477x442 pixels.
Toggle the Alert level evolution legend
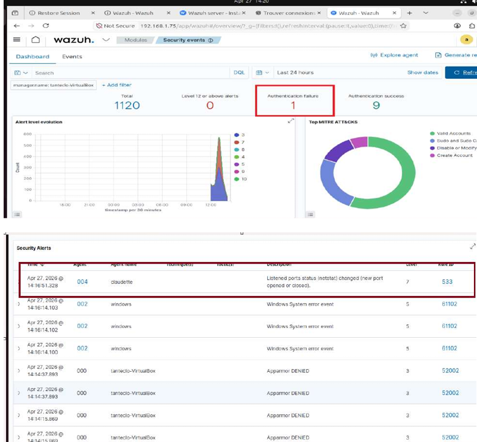[18, 214]
